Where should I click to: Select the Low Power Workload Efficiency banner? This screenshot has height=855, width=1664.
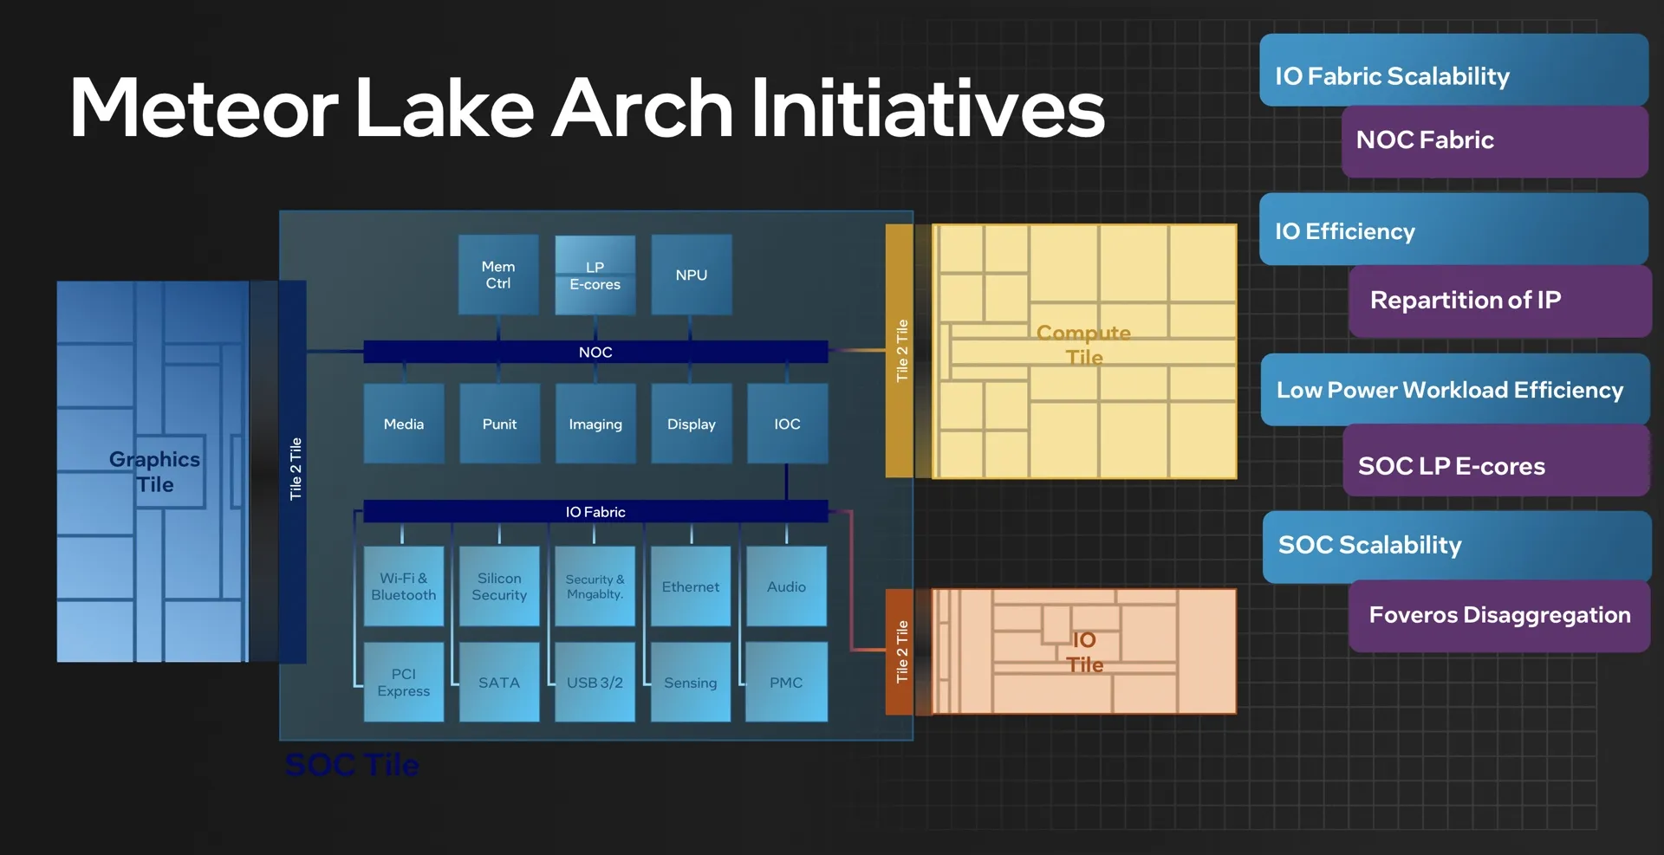1454,390
